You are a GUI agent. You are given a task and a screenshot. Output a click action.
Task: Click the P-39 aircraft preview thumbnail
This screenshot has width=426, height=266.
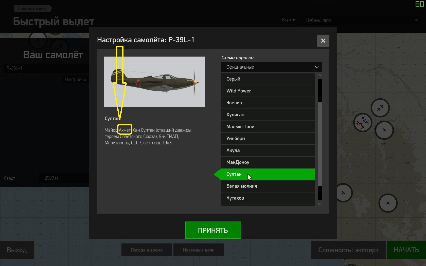(155, 82)
